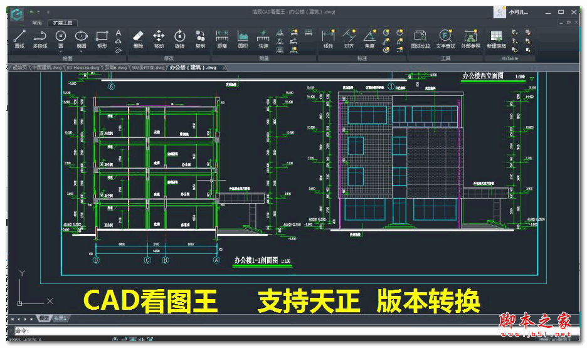The height and width of the screenshot is (348, 587).
Task: Click the app logo in the title bar
Action: click(x=17, y=14)
